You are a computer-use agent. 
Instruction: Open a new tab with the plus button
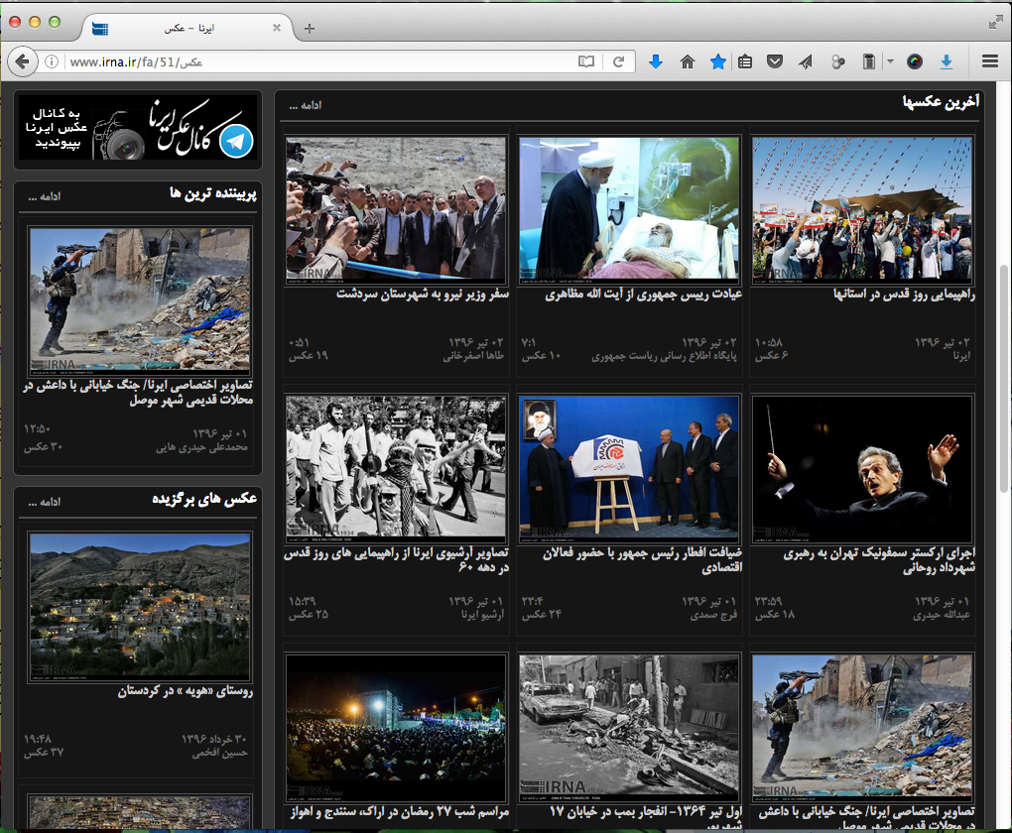pyautogui.click(x=310, y=29)
